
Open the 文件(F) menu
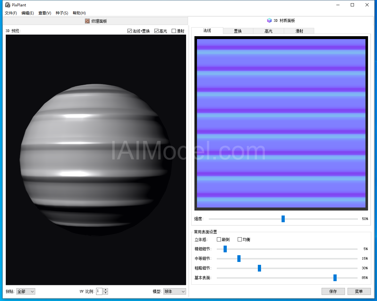pos(11,13)
